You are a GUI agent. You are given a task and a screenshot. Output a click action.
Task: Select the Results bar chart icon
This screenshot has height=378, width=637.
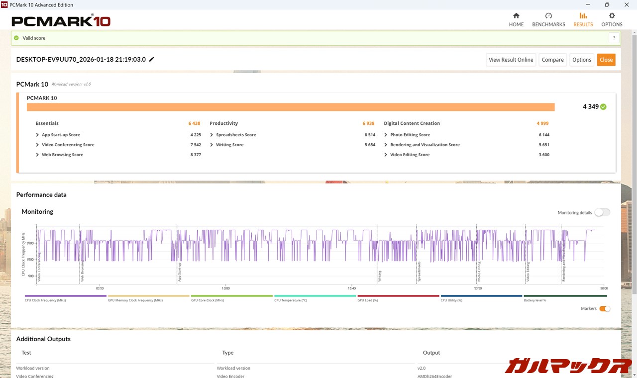click(x=583, y=16)
